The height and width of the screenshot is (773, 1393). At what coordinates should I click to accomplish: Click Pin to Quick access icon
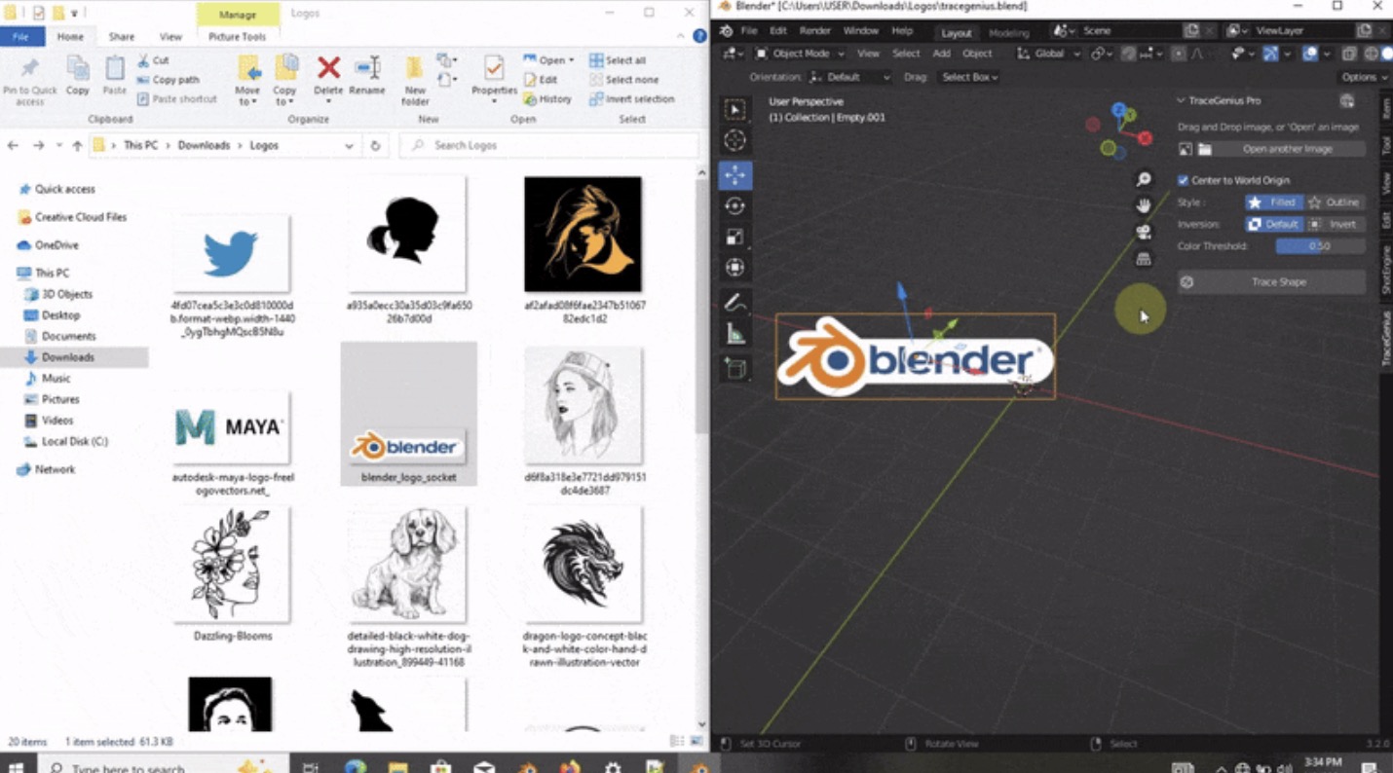(30, 68)
